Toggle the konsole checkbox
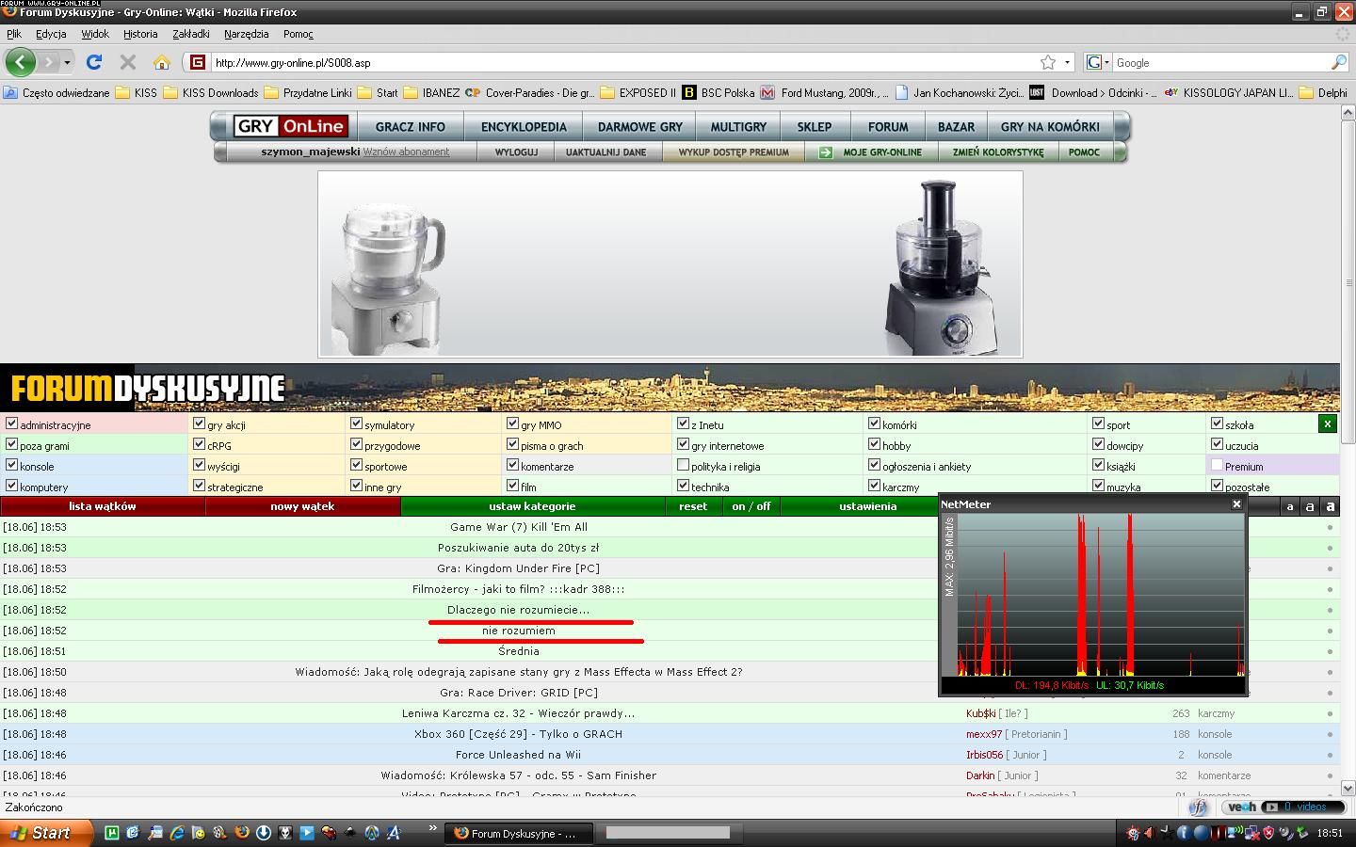This screenshot has width=1356, height=847. pos(11,465)
